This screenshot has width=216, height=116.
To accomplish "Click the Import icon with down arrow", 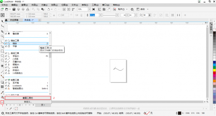I will click(64, 9).
